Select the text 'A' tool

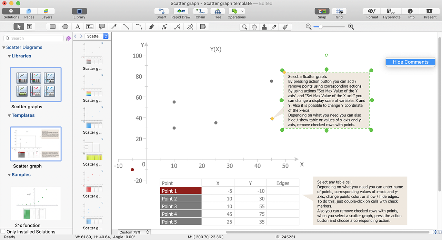[x=78, y=26]
